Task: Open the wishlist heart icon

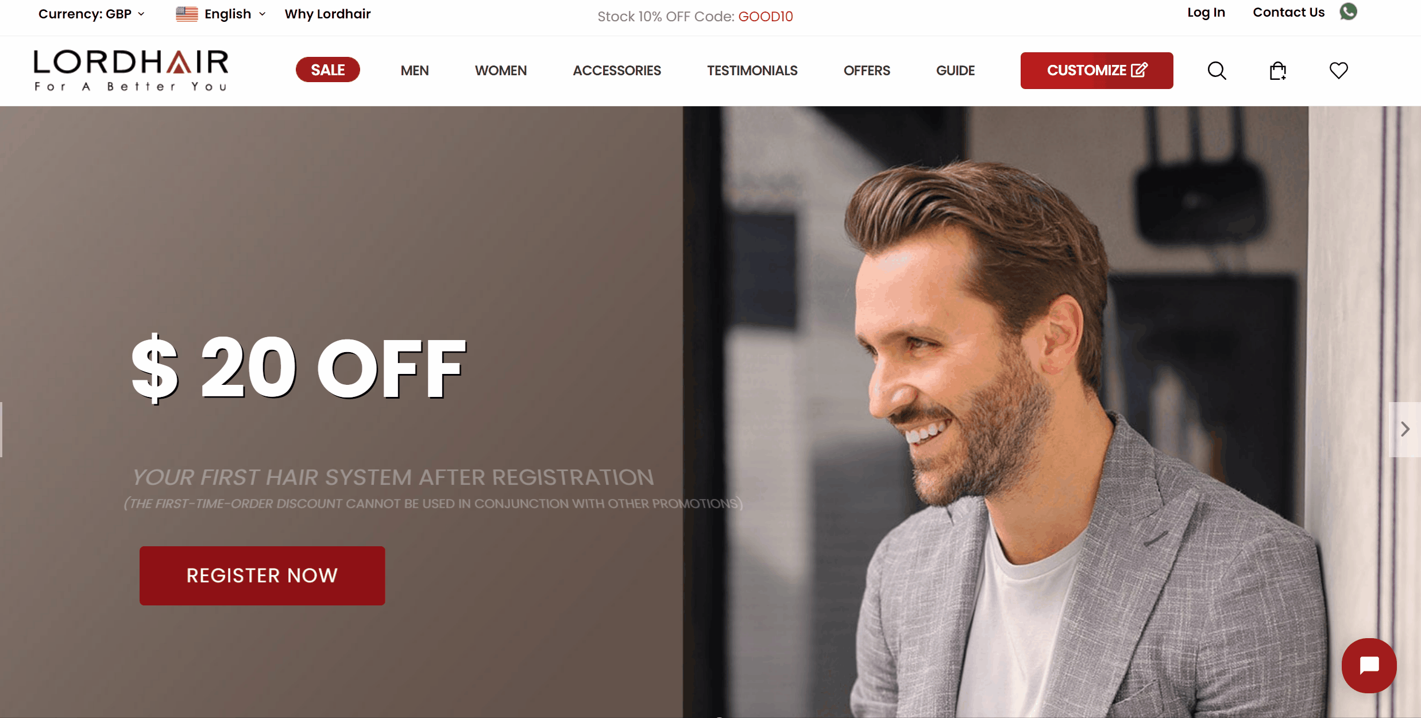Action: pyautogui.click(x=1338, y=71)
